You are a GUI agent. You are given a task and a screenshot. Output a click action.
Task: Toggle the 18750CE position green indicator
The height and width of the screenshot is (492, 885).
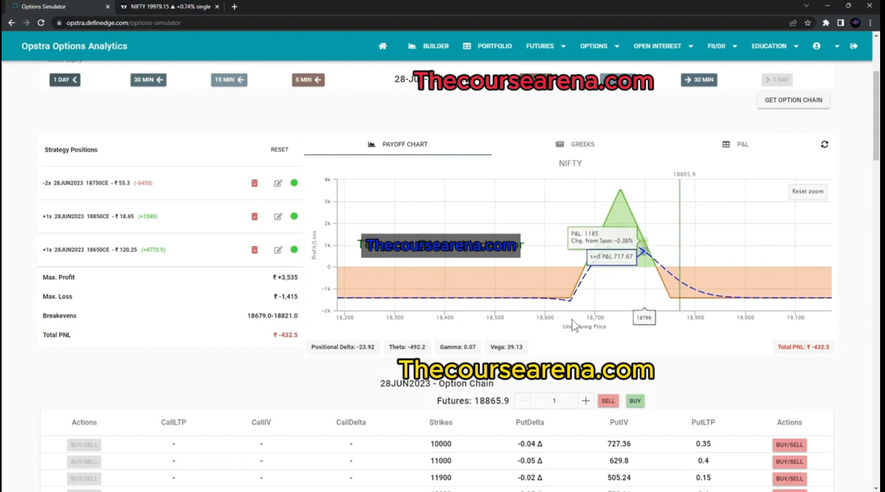pos(294,183)
